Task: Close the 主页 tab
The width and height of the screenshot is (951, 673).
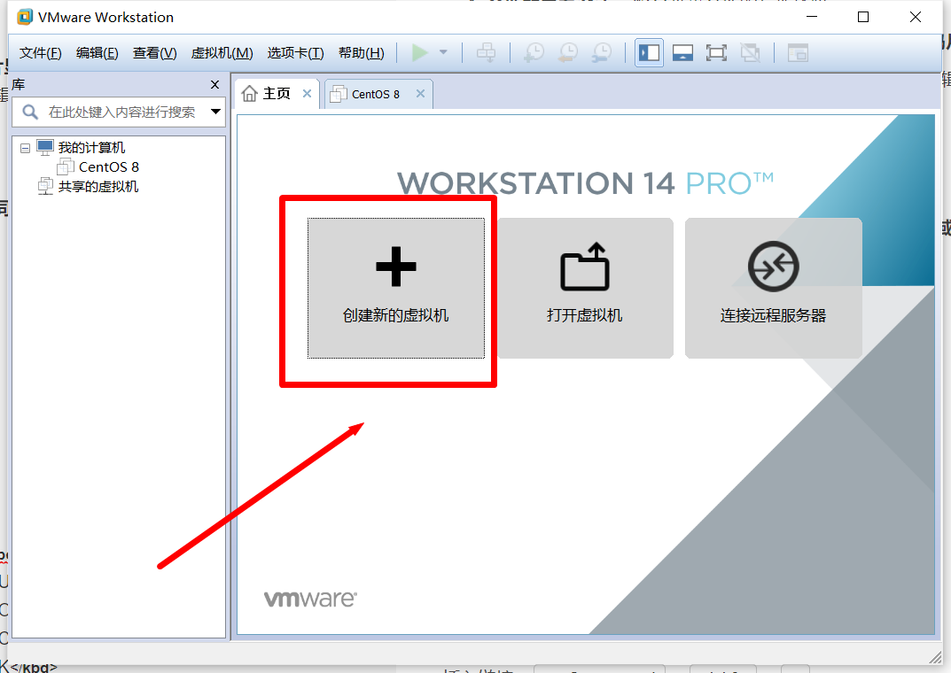Action: click(x=307, y=93)
